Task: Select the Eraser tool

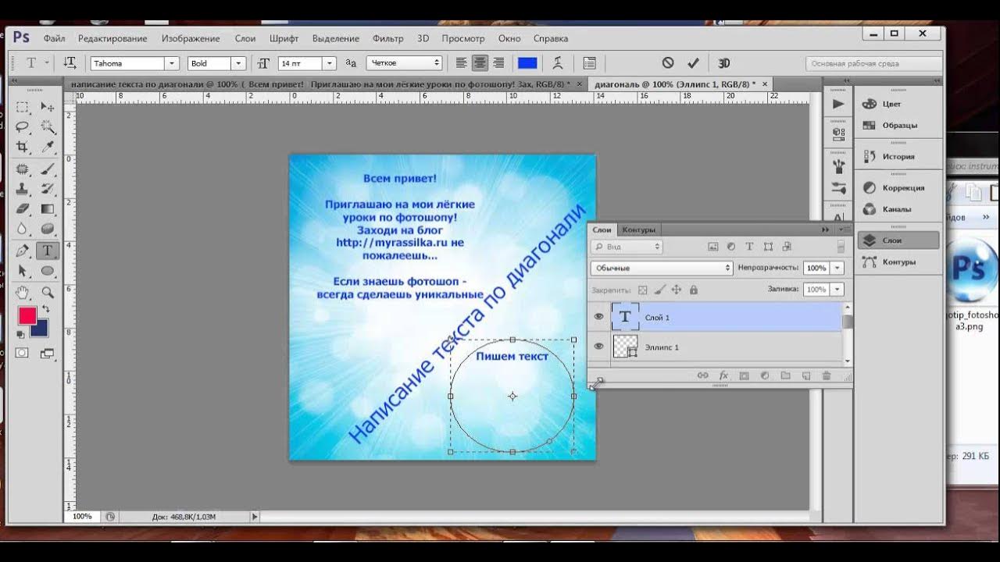Action: coord(23,209)
